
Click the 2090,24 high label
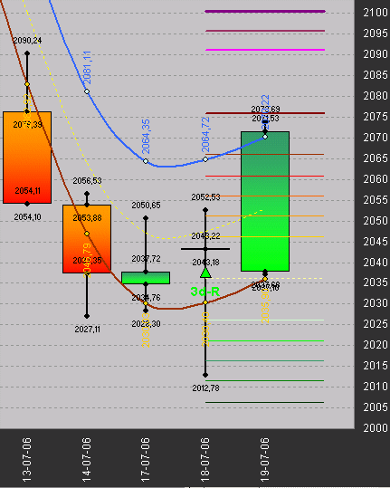(x=27, y=41)
